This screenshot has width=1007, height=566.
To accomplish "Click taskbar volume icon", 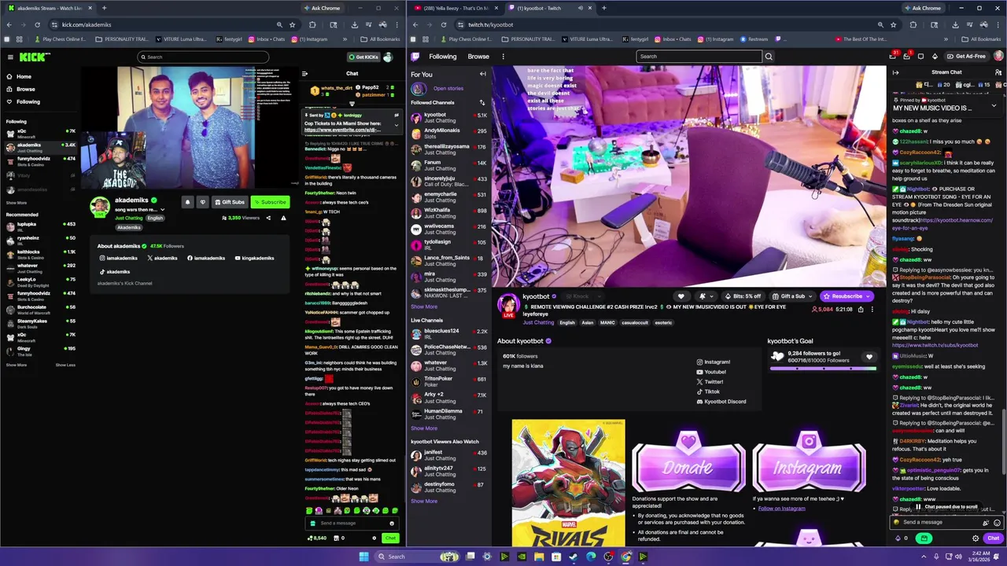I will (x=959, y=557).
